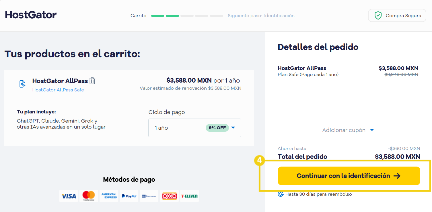Click third gray progress step bar

tap(187, 16)
